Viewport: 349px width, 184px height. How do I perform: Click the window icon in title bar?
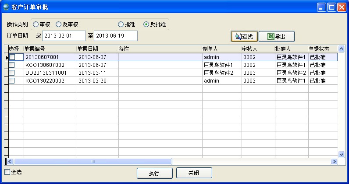point(6,7)
